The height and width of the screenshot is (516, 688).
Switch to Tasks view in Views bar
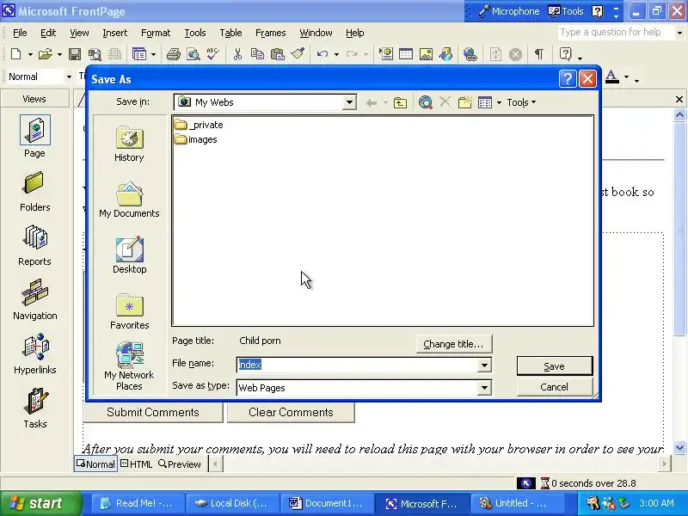tap(34, 408)
